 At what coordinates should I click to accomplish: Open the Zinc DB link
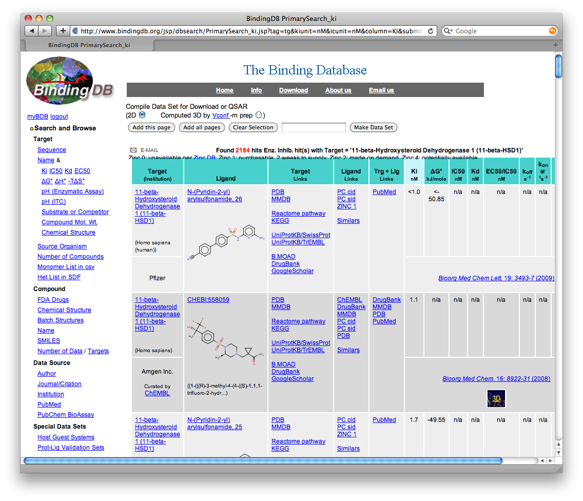click(204, 158)
